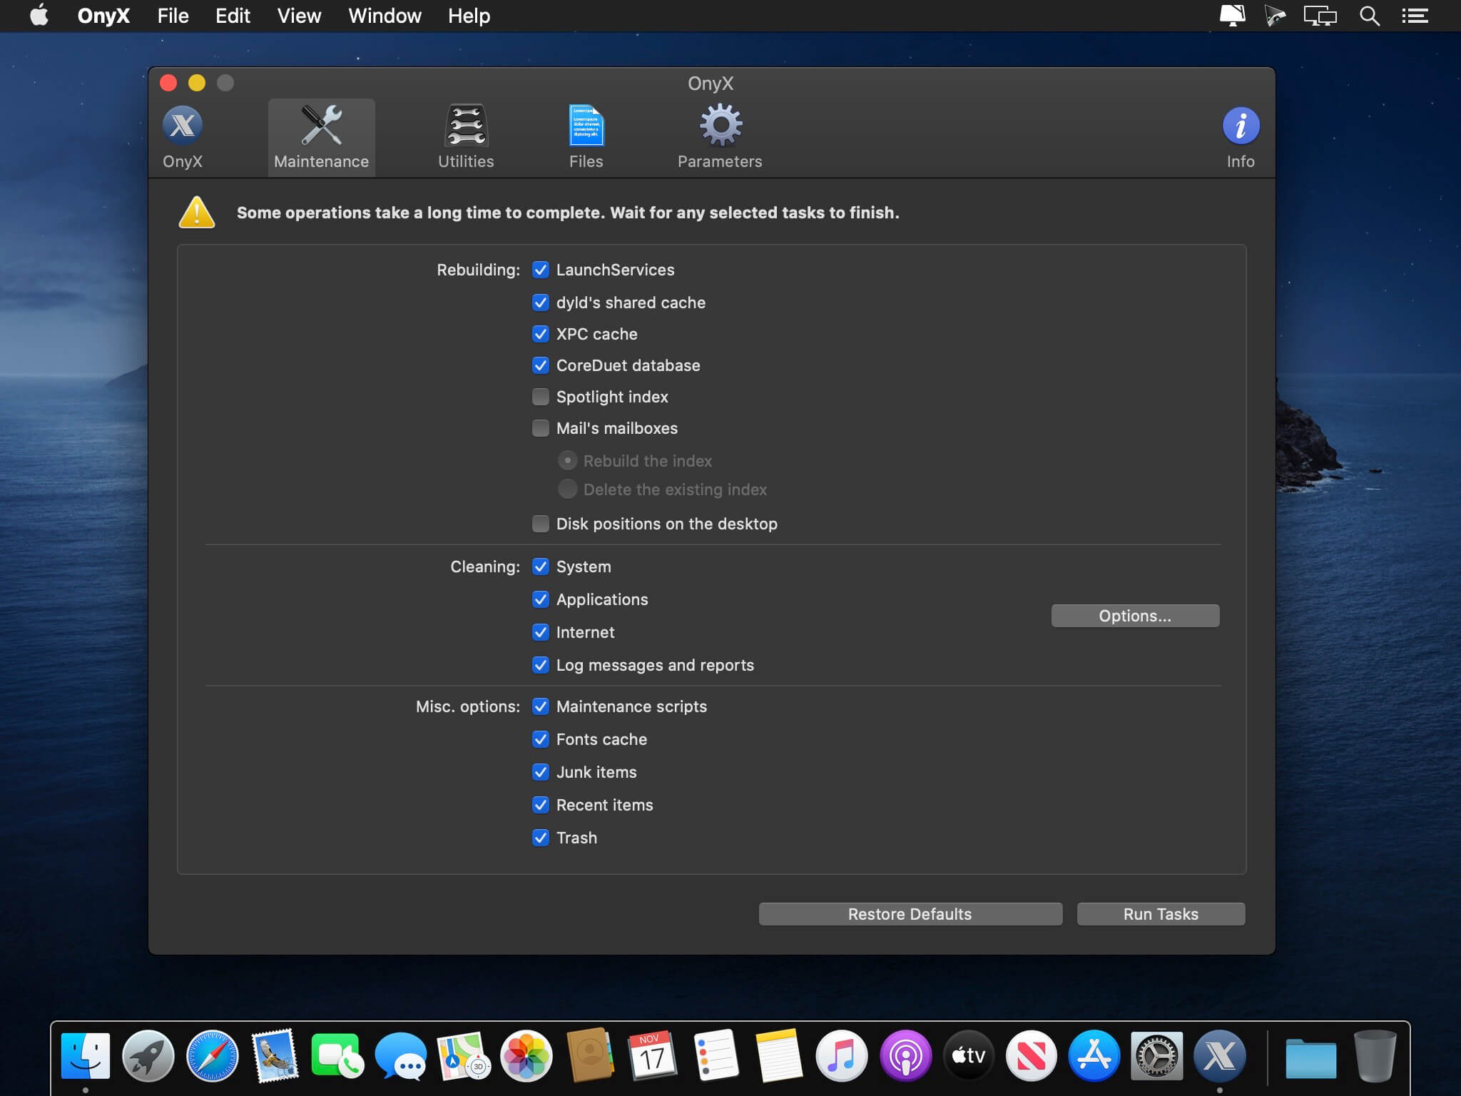Viewport: 1461px width, 1096px height.
Task: Click the Run Tasks button
Action: (x=1161, y=914)
